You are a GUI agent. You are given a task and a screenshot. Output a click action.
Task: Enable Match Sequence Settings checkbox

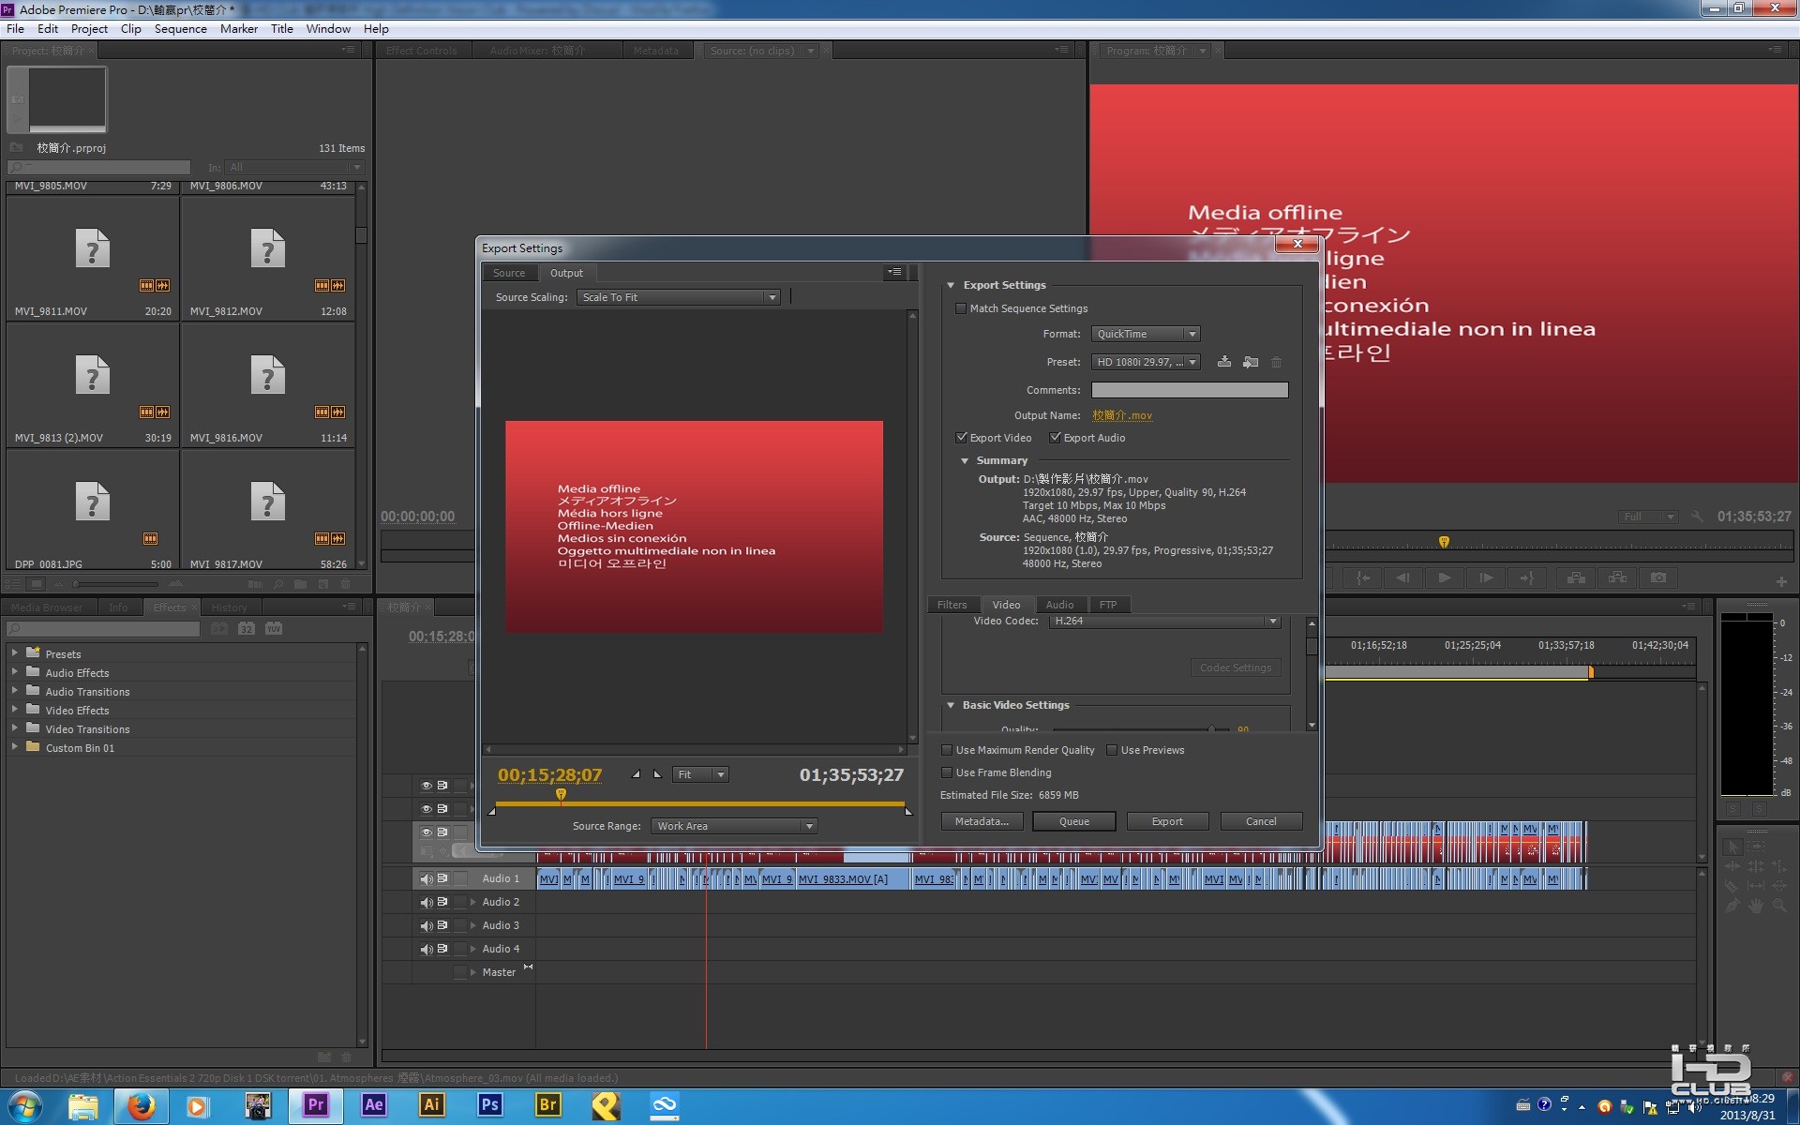pyautogui.click(x=961, y=308)
